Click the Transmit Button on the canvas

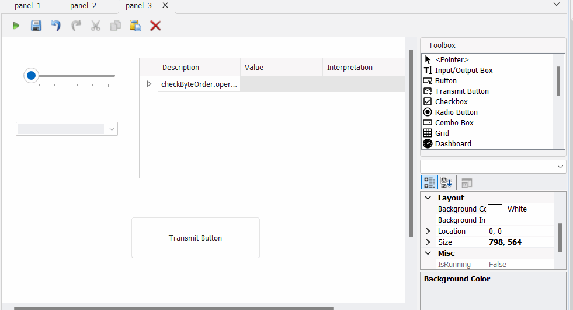tap(196, 238)
